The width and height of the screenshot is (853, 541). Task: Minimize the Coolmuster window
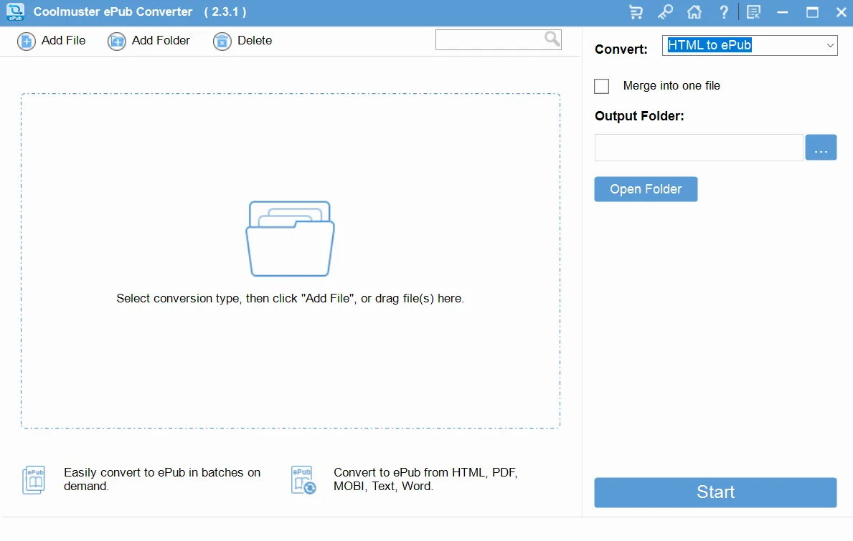[783, 12]
